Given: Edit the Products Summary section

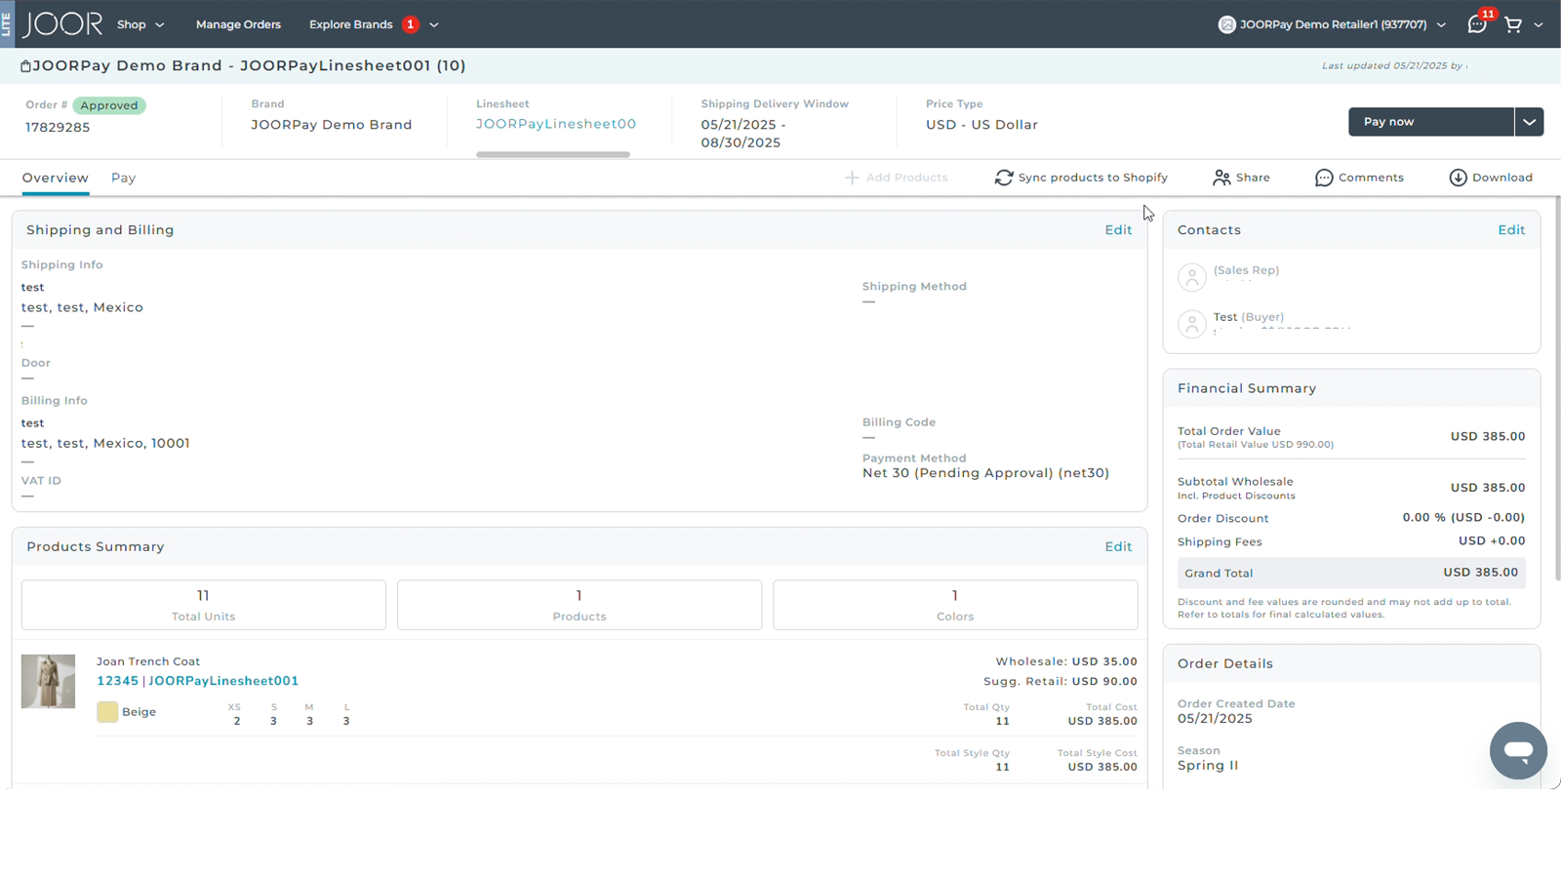Looking at the screenshot, I should [1118, 547].
